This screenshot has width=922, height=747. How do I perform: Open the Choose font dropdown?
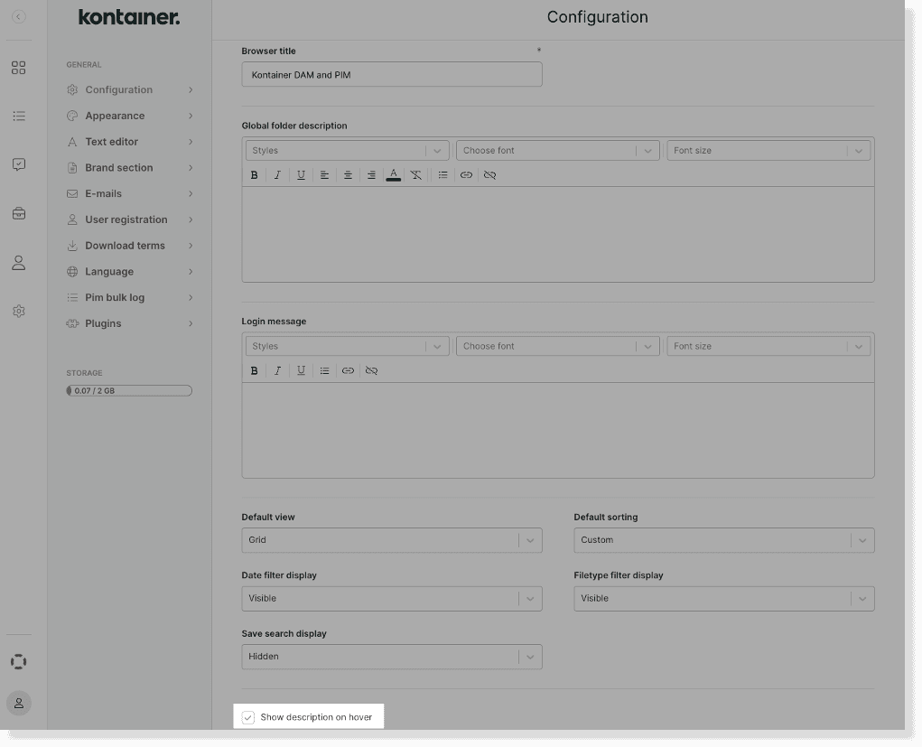click(x=557, y=150)
